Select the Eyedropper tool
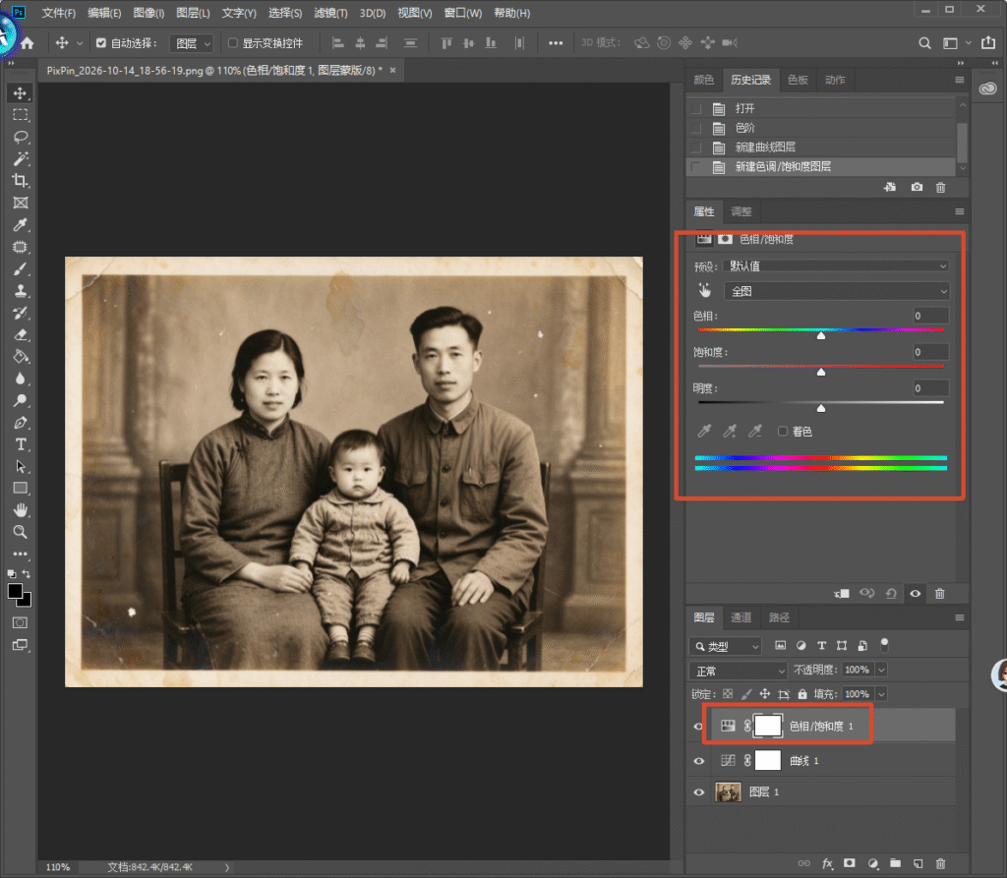Viewport: 1007px width, 878px height. click(21, 225)
